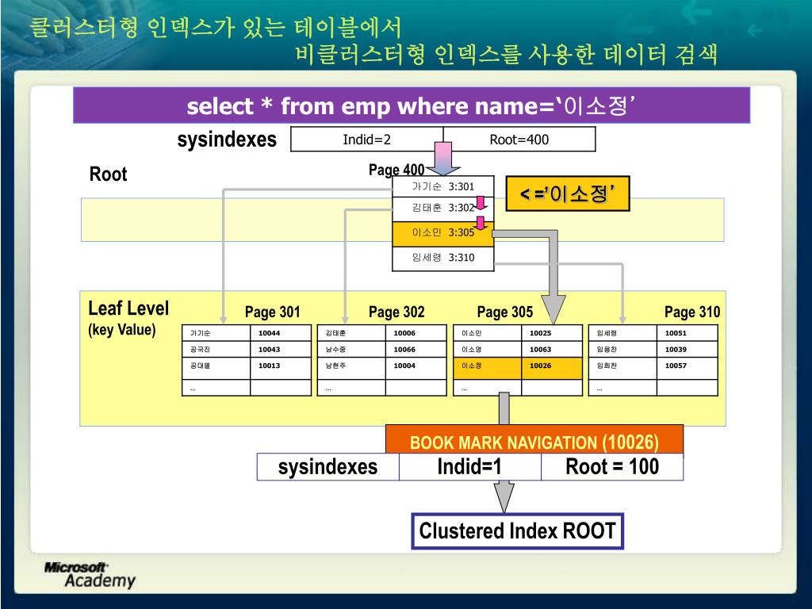Click the 'Root=400' cell
This screenshot has height=609, width=812.
click(519, 140)
